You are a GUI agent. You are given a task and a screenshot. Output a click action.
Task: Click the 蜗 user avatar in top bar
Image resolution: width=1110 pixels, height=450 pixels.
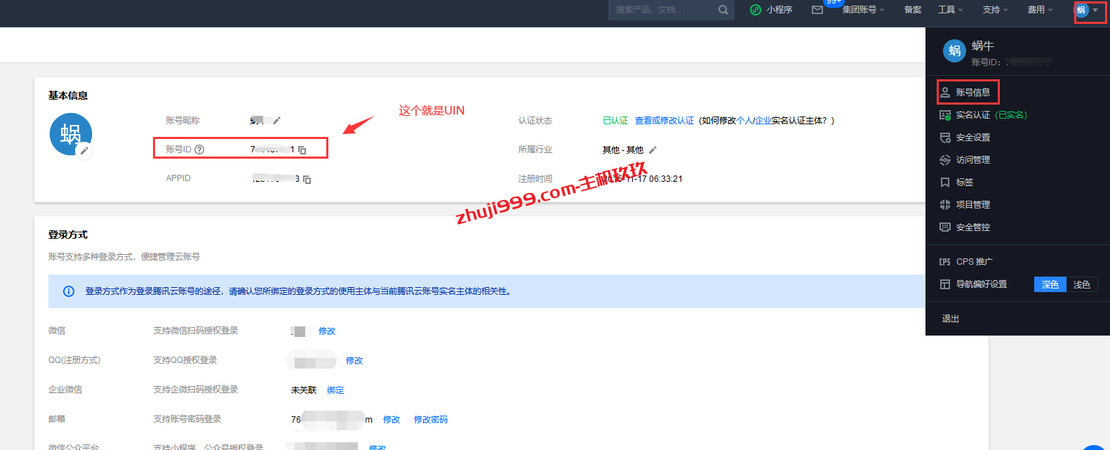point(1081,10)
